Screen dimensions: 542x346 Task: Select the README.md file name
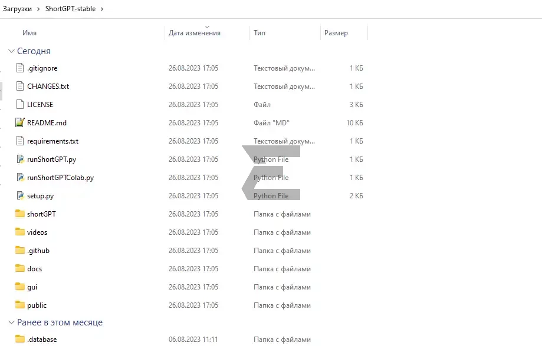click(x=47, y=123)
